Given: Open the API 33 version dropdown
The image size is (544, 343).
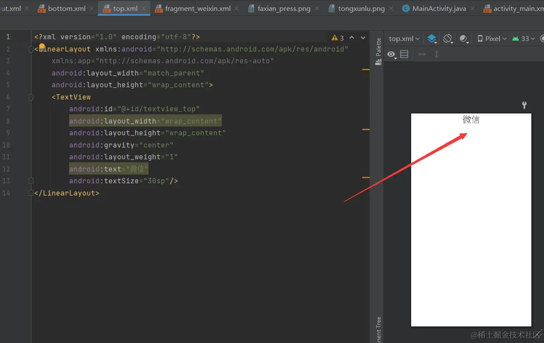Looking at the screenshot, I should pos(523,38).
